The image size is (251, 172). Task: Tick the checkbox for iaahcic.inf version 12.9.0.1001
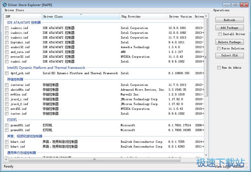pos(7,28)
